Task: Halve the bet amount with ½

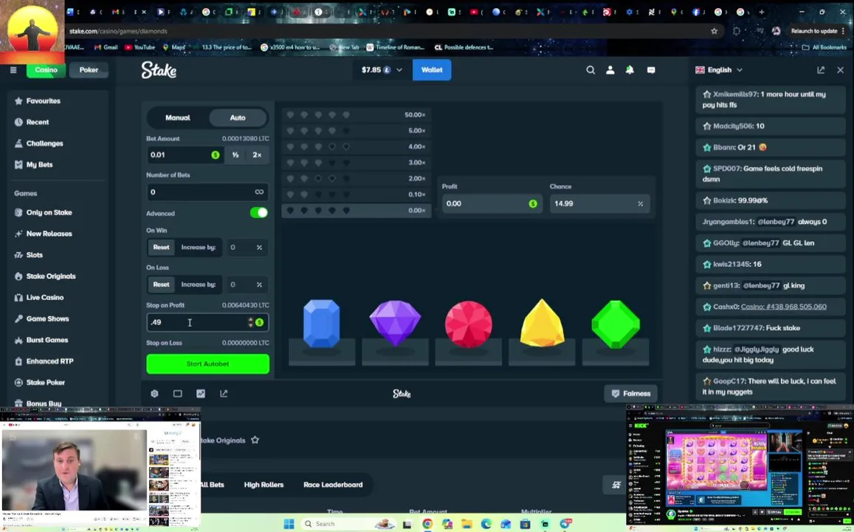Action: 235,155
